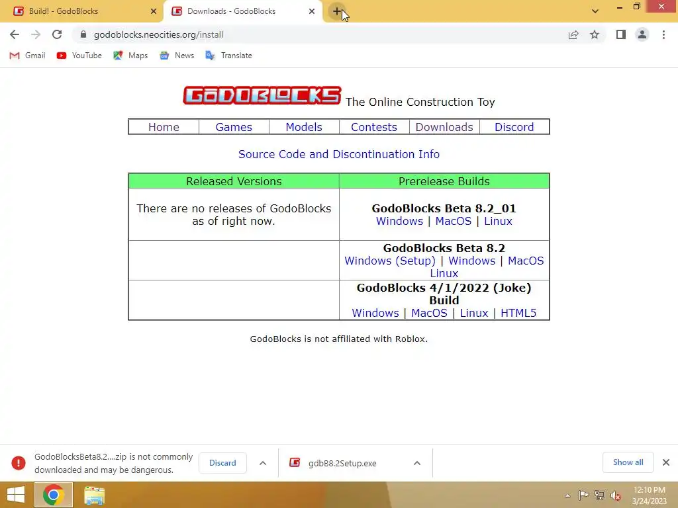
Task: Download Joke Build for MacOS
Action: (x=429, y=313)
